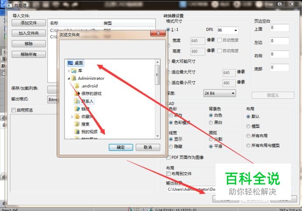Expand the 收藏夹 tree node
This screenshot has height=211, width=302.
72,117
